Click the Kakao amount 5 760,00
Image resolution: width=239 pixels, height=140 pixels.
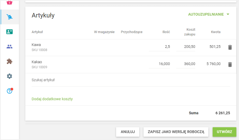click(x=213, y=64)
